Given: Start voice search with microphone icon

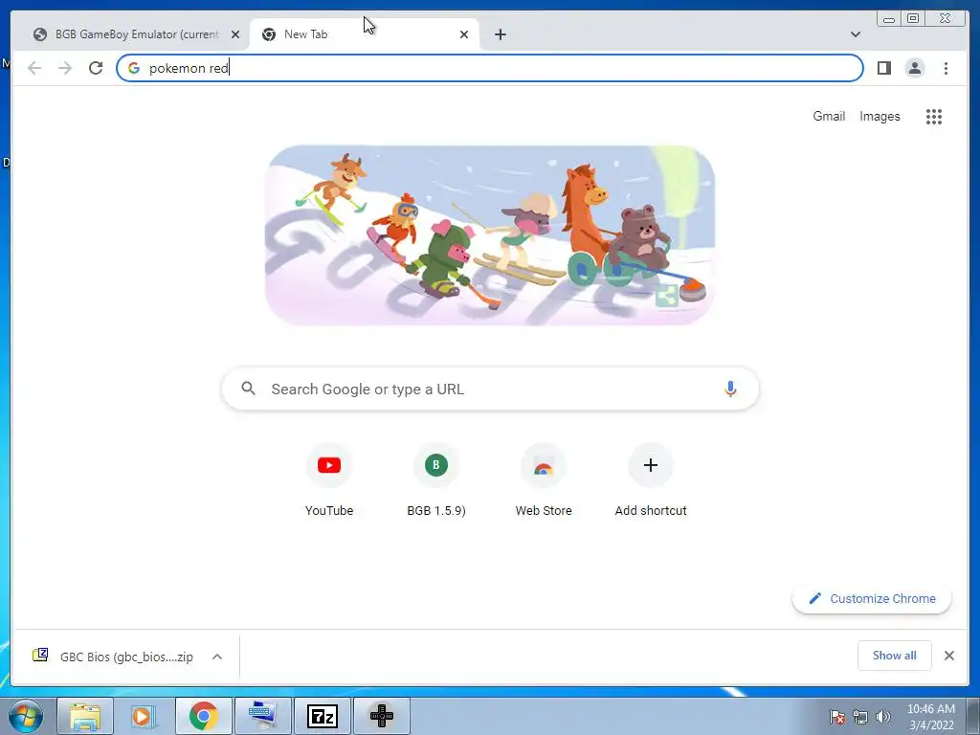Looking at the screenshot, I should coord(730,389).
